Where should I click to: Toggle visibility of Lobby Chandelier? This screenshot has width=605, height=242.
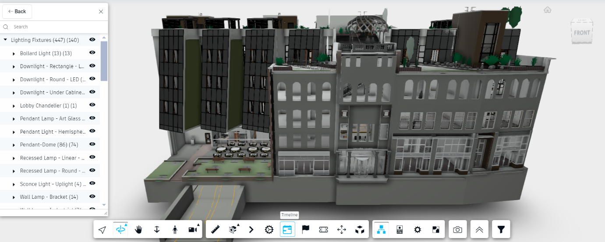[92, 105]
